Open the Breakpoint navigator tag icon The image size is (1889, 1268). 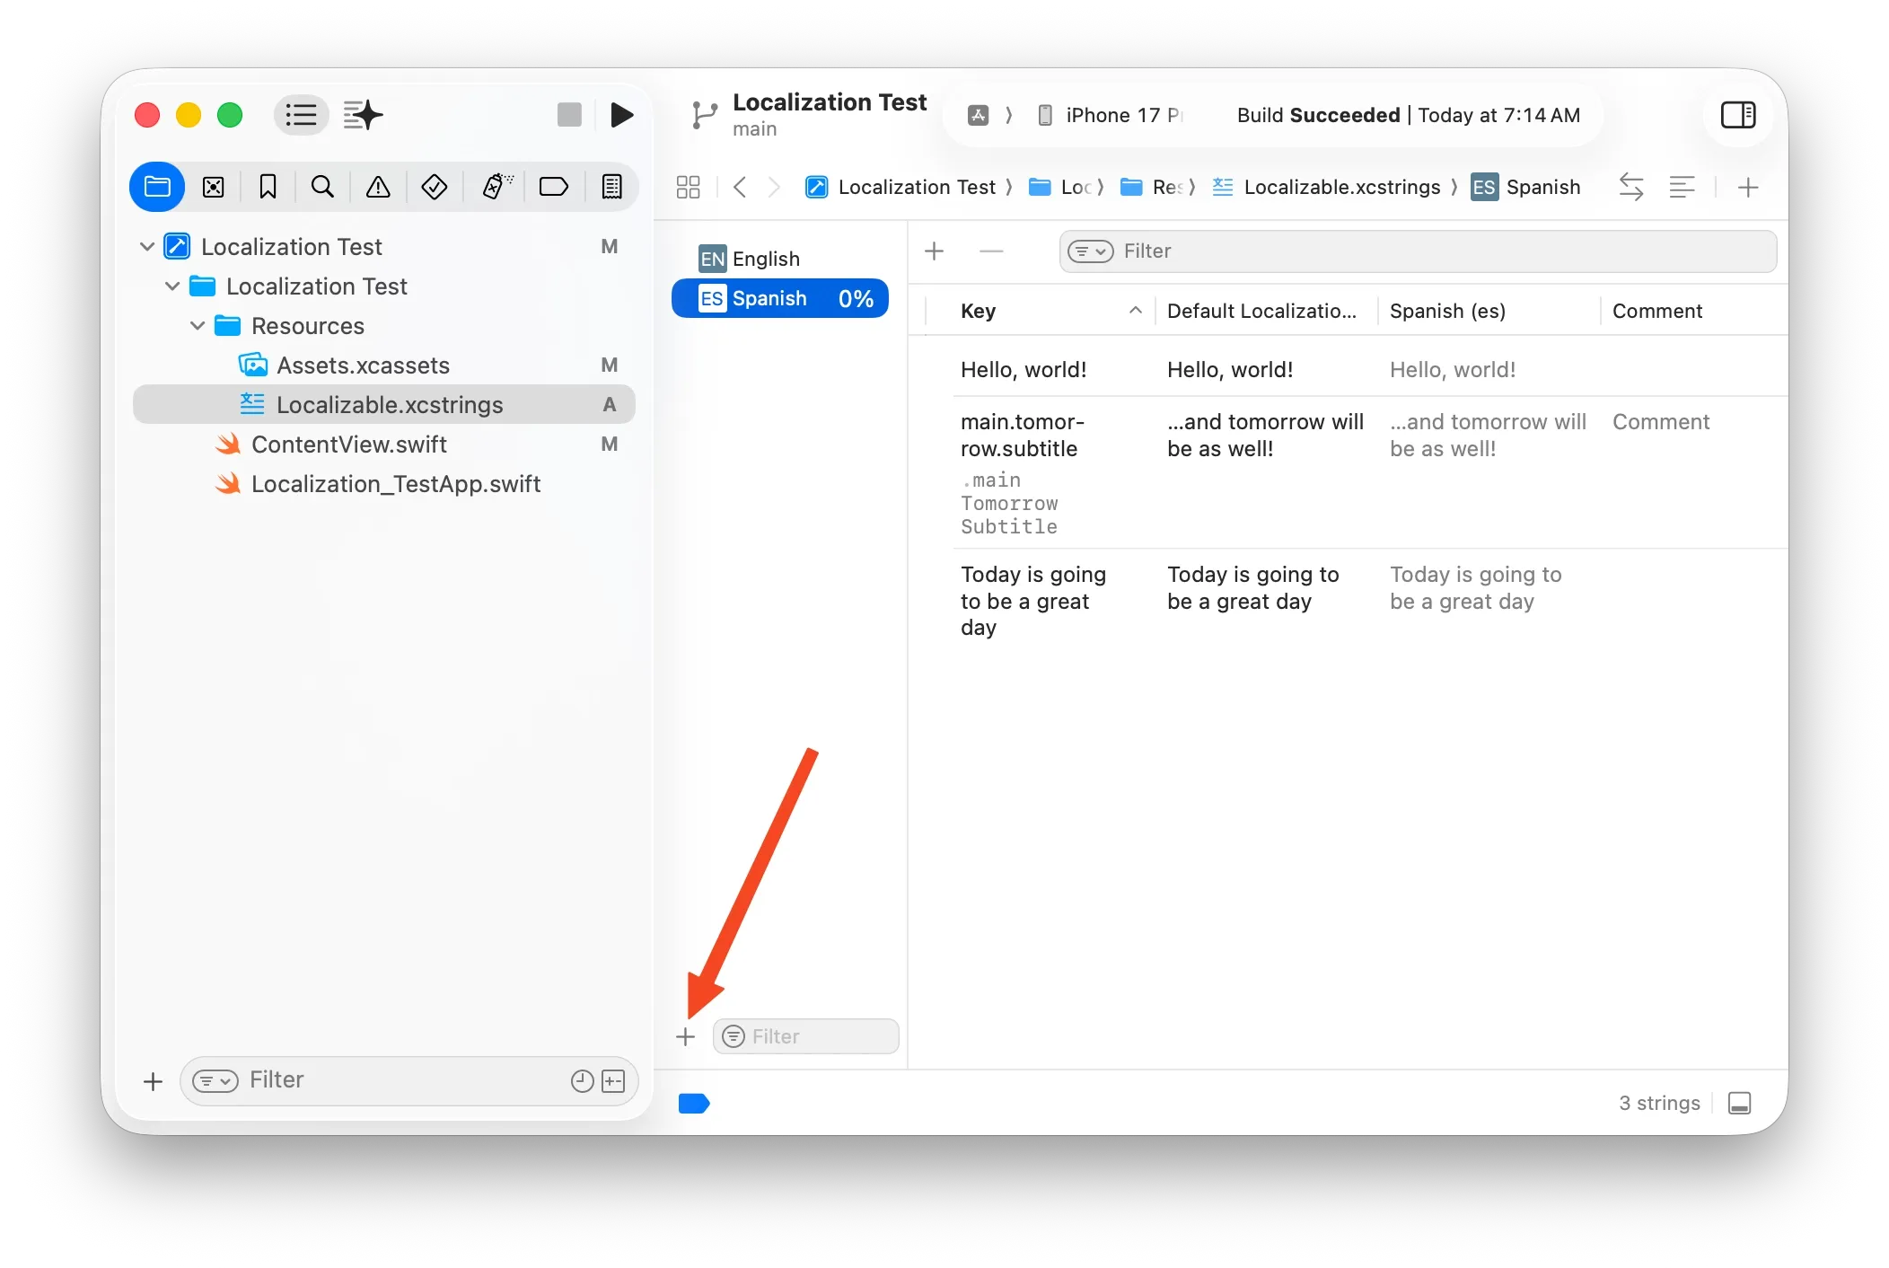click(x=553, y=187)
